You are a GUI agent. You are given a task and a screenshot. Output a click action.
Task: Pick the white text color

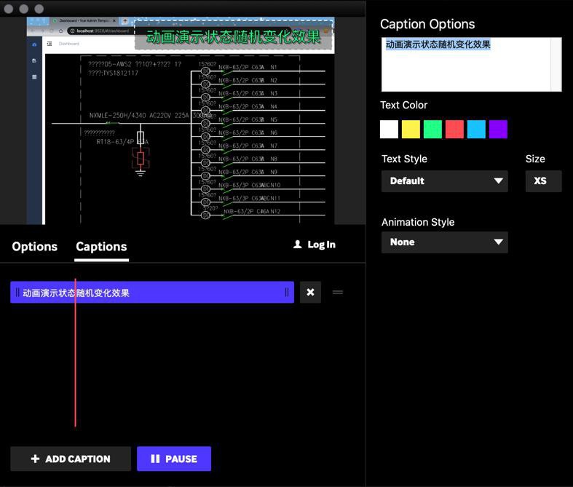[390, 130]
